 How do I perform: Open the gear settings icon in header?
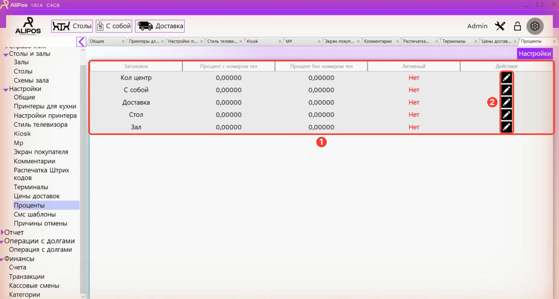535,26
